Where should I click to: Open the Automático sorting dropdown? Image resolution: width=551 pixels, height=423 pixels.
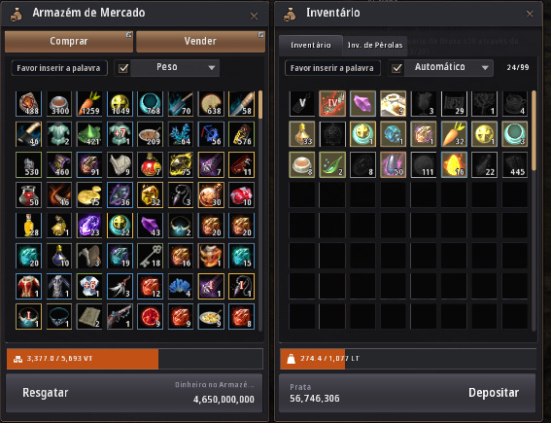click(449, 67)
